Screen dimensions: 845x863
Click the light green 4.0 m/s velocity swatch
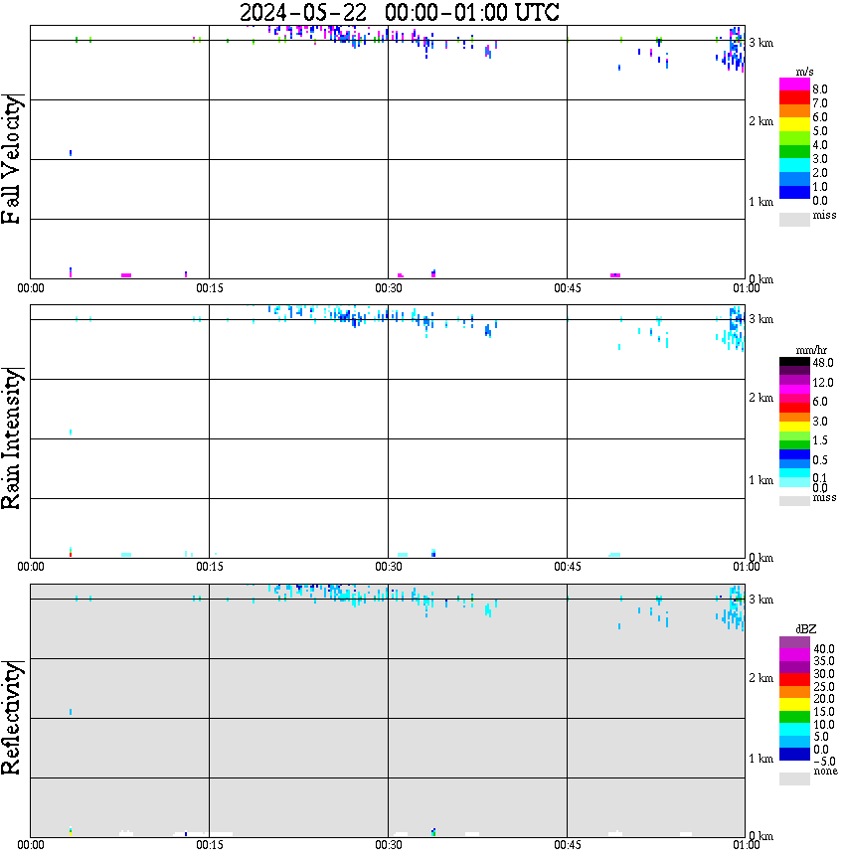[794, 138]
